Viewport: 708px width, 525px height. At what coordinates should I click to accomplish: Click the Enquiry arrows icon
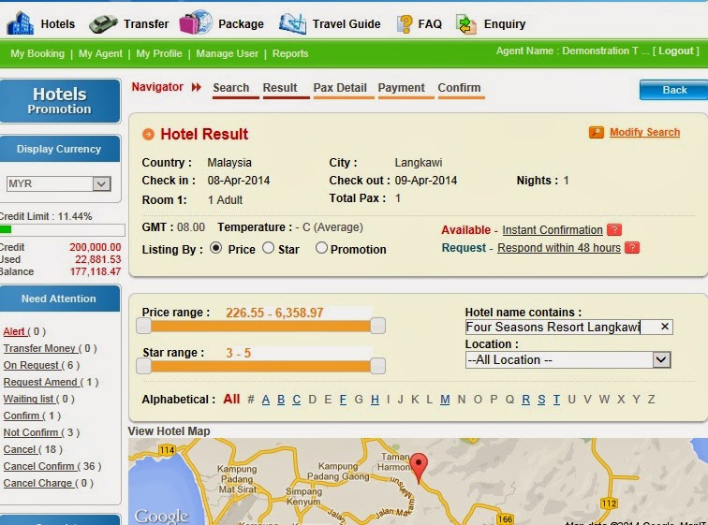click(x=466, y=24)
